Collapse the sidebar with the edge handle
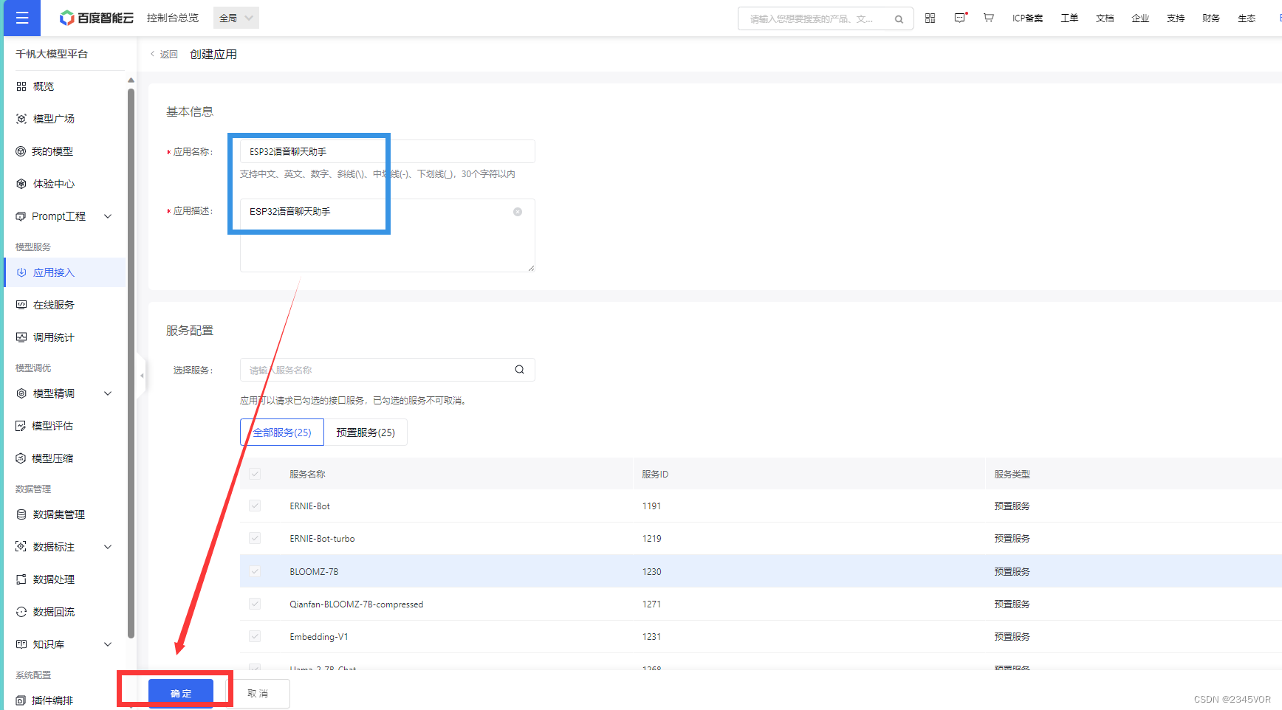 click(142, 376)
